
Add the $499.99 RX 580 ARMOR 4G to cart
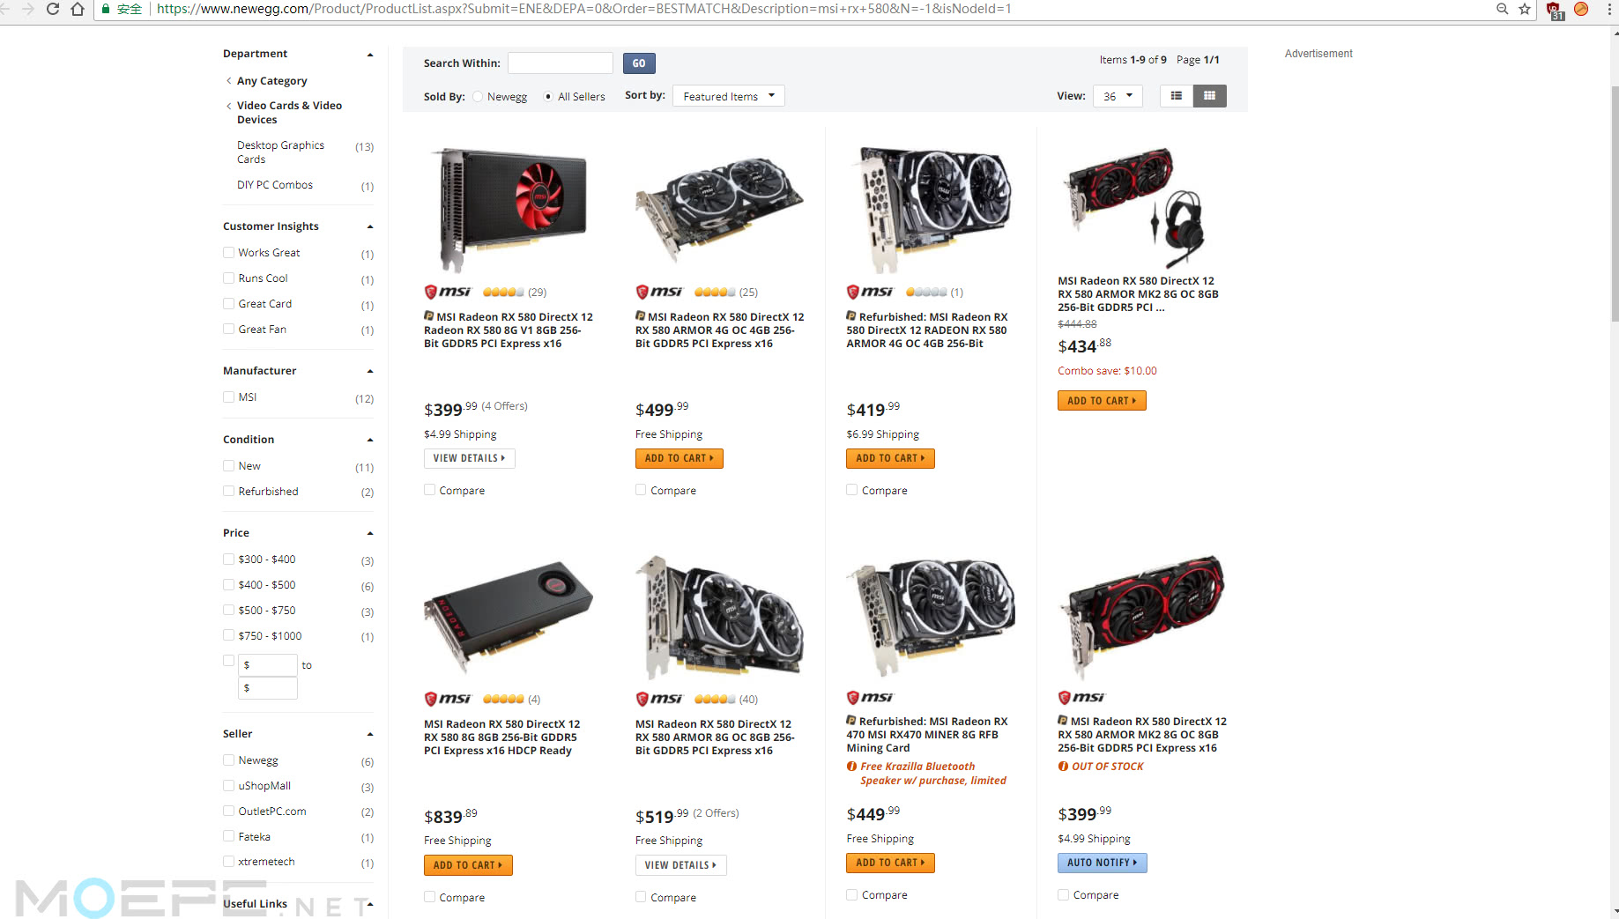coord(679,458)
